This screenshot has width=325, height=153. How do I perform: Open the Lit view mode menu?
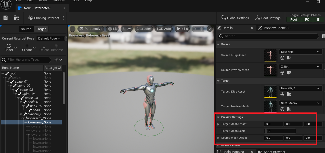pos(112,29)
